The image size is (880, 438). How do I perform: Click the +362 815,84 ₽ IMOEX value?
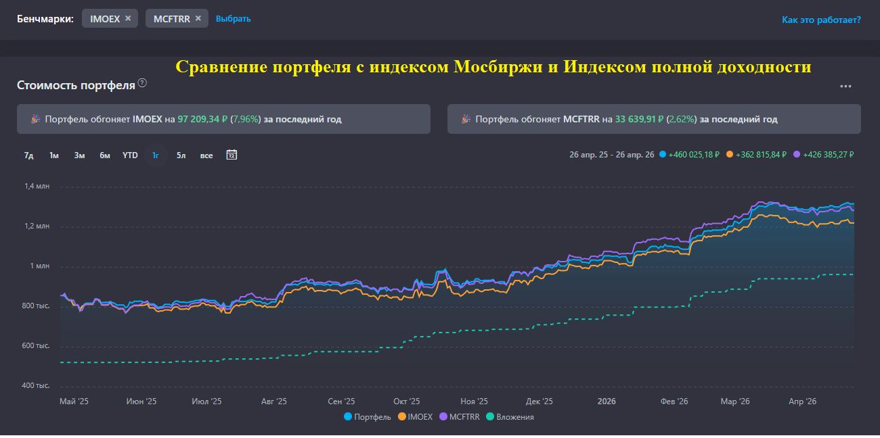[x=761, y=155]
